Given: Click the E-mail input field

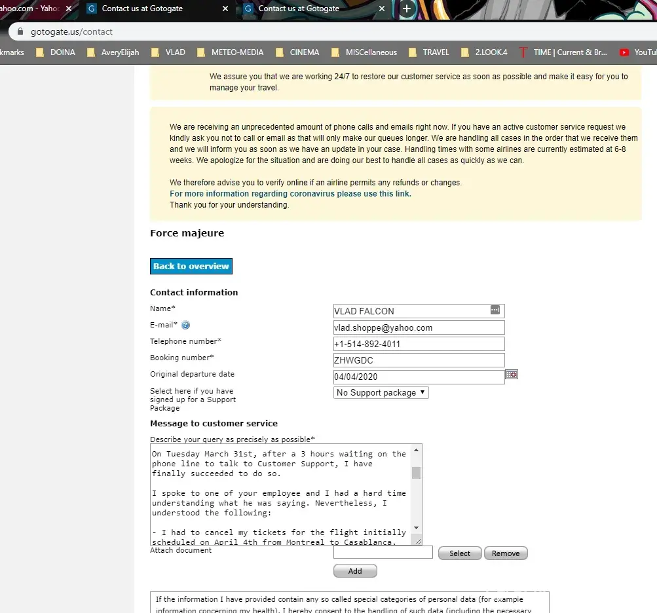Looking at the screenshot, I should (x=419, y=327).
